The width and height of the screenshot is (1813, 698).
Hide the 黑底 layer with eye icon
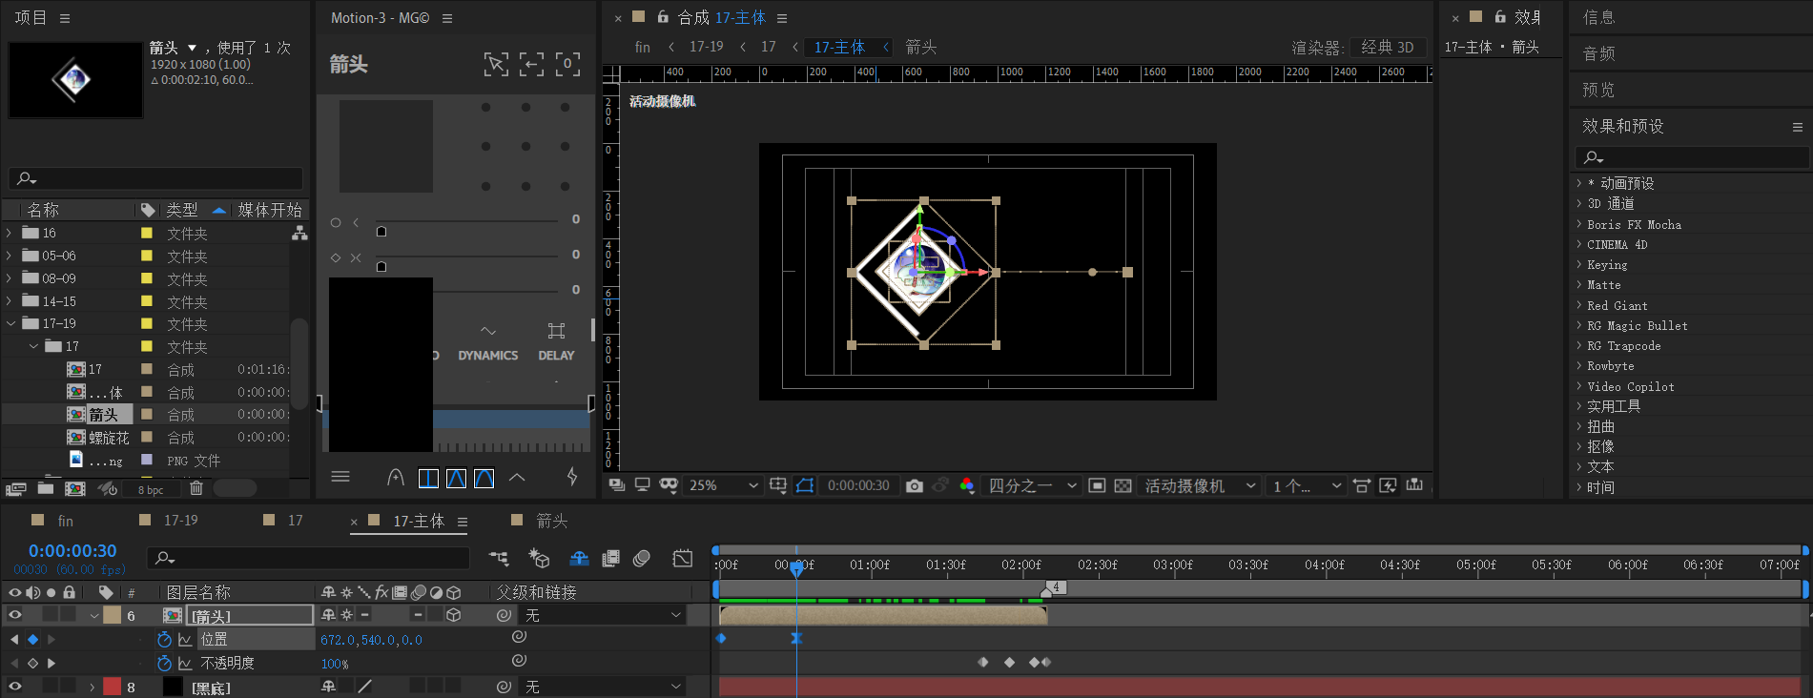[14, 686]
